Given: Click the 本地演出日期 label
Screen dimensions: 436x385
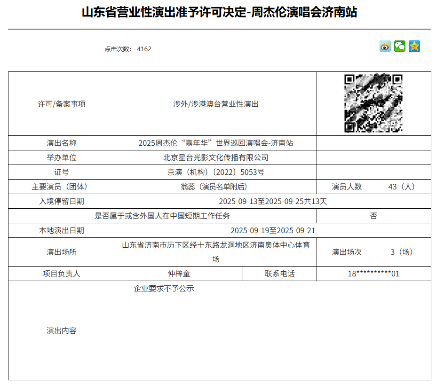Looking at the screenshot, I should [62, 230].
